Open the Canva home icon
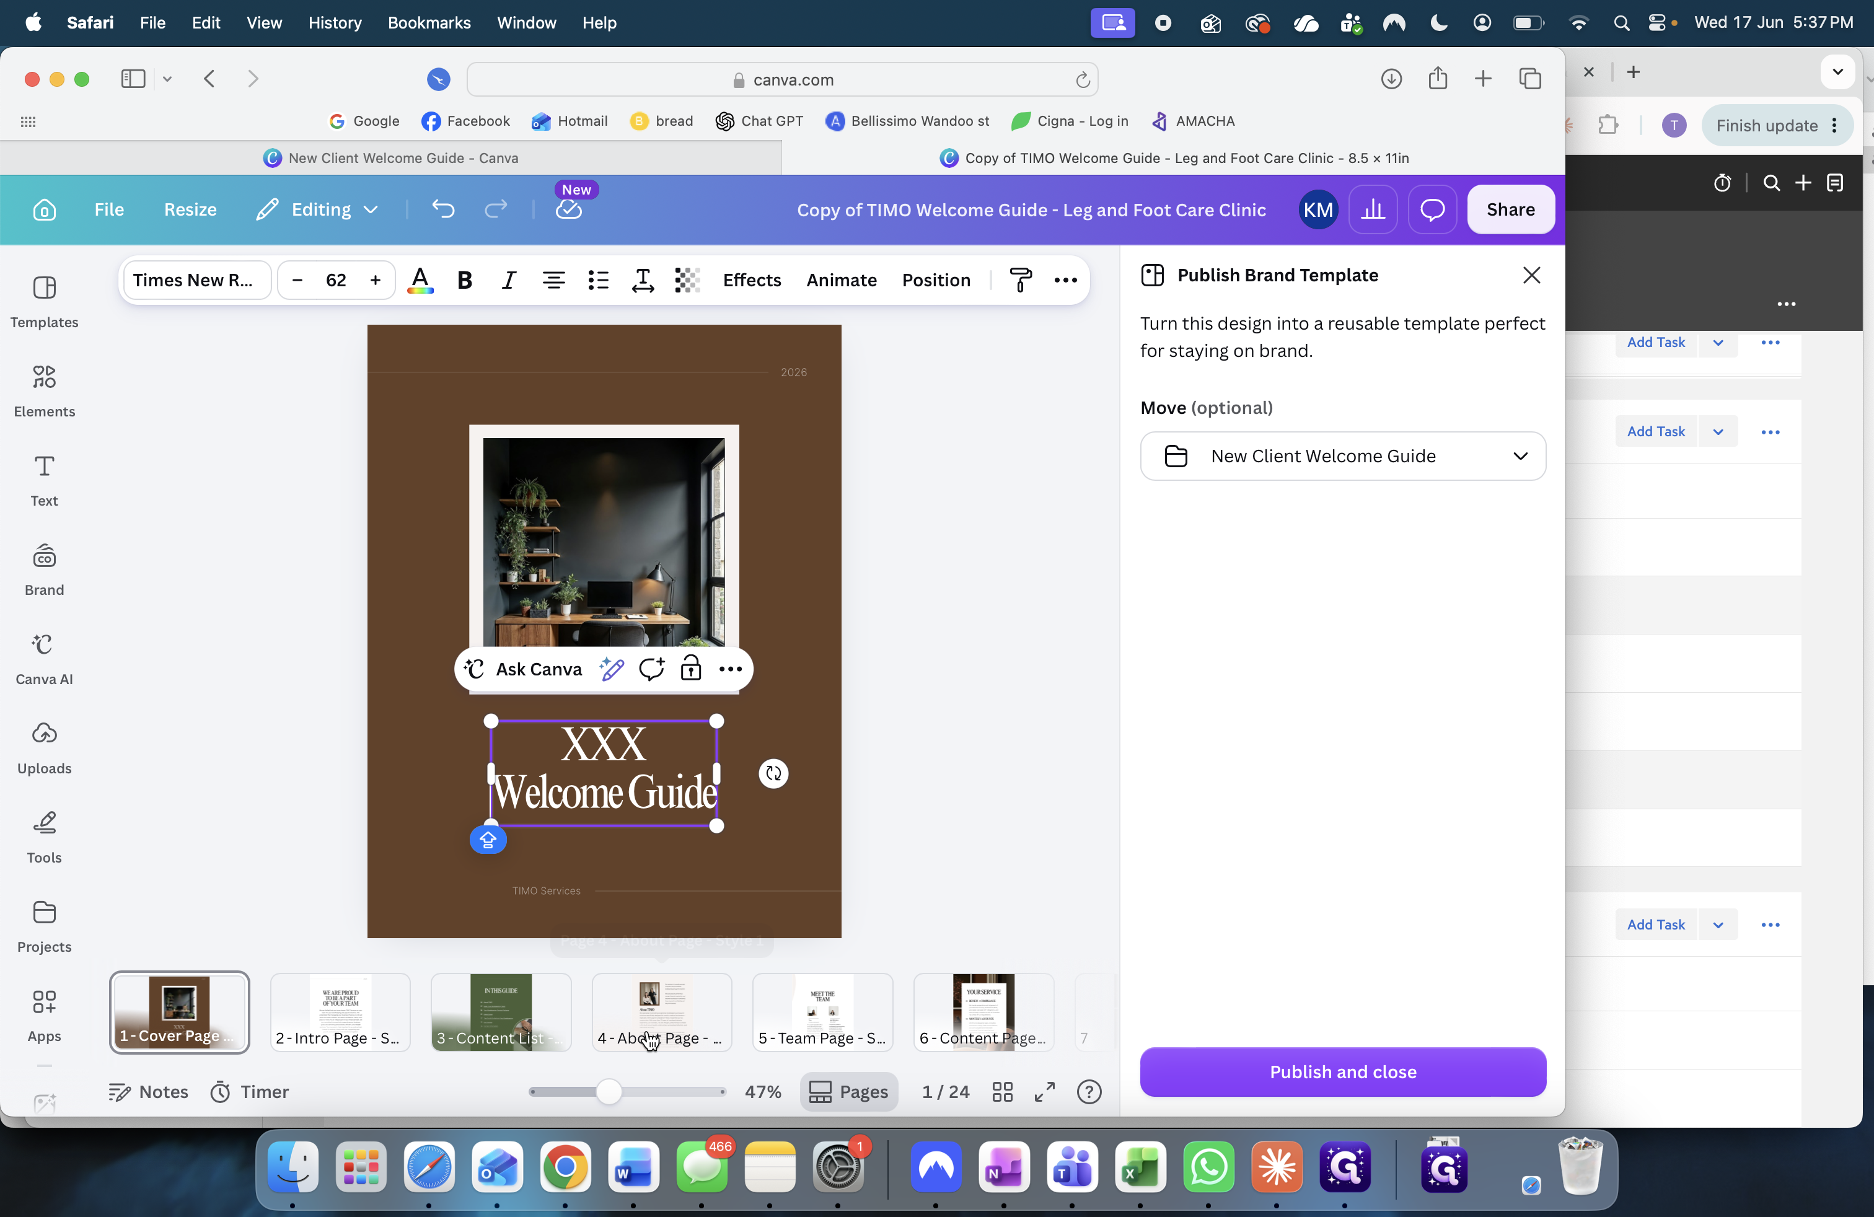Viewport: 1874px width, 1217px height. [x=44, y=209]
